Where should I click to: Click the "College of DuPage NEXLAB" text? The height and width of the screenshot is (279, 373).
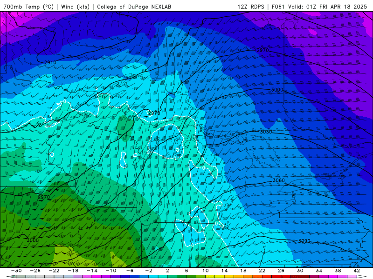[134, 7]
